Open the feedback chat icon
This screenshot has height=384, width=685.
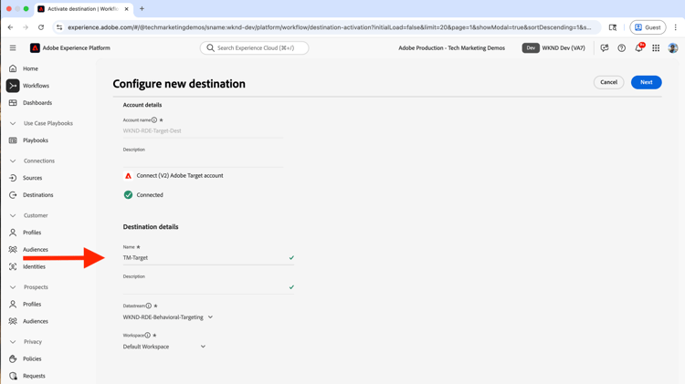point(605,48)
